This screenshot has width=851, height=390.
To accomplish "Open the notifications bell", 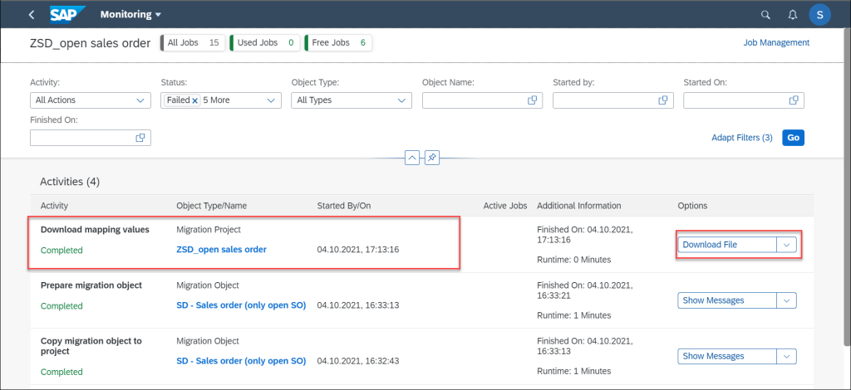I will pyautogui.click(x=792, y=15).
